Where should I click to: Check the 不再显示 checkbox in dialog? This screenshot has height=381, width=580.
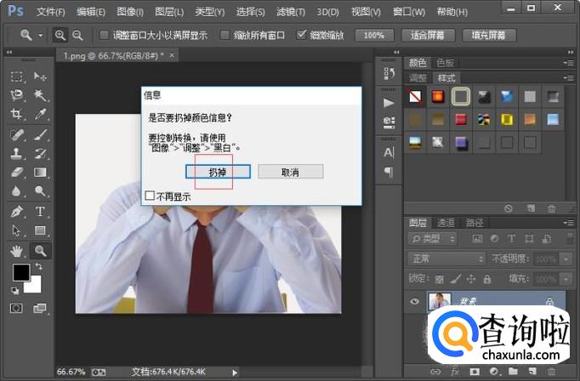[x=151, y=196]
